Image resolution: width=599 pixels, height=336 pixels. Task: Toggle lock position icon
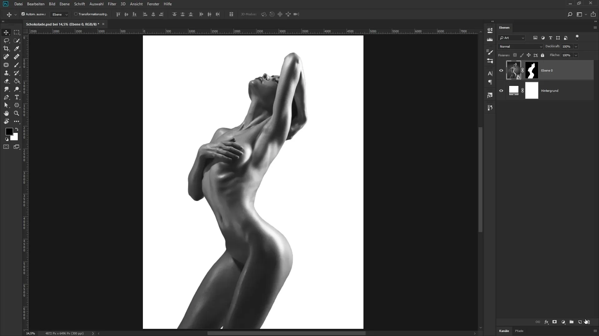528,55
